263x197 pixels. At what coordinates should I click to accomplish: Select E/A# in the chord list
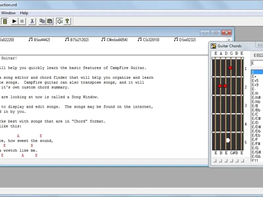click(257, 97)
